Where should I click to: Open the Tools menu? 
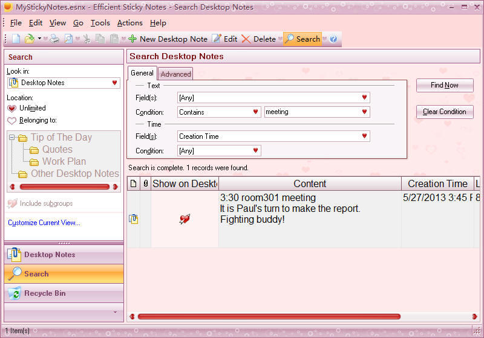point(100,23)
